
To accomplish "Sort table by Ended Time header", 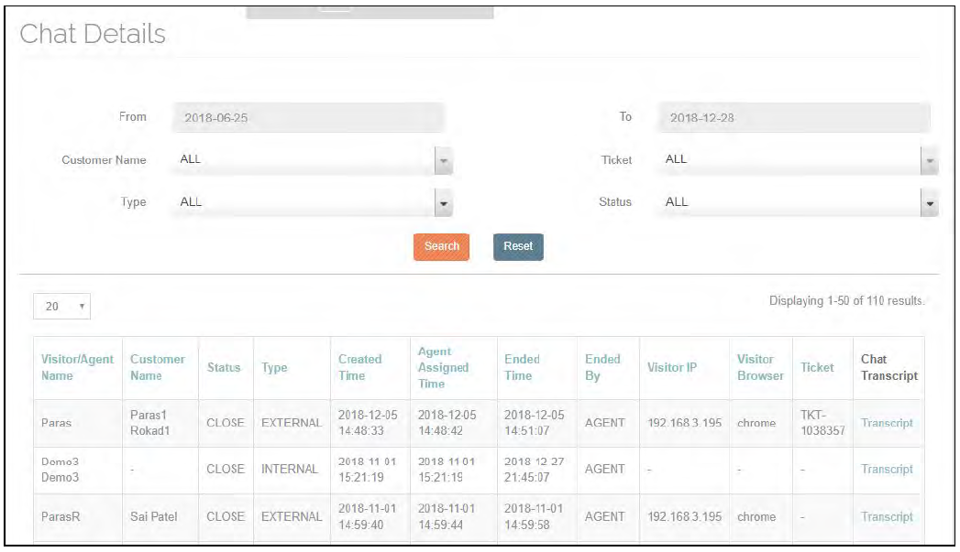I will pyautogui.click(x=522, y=367).
